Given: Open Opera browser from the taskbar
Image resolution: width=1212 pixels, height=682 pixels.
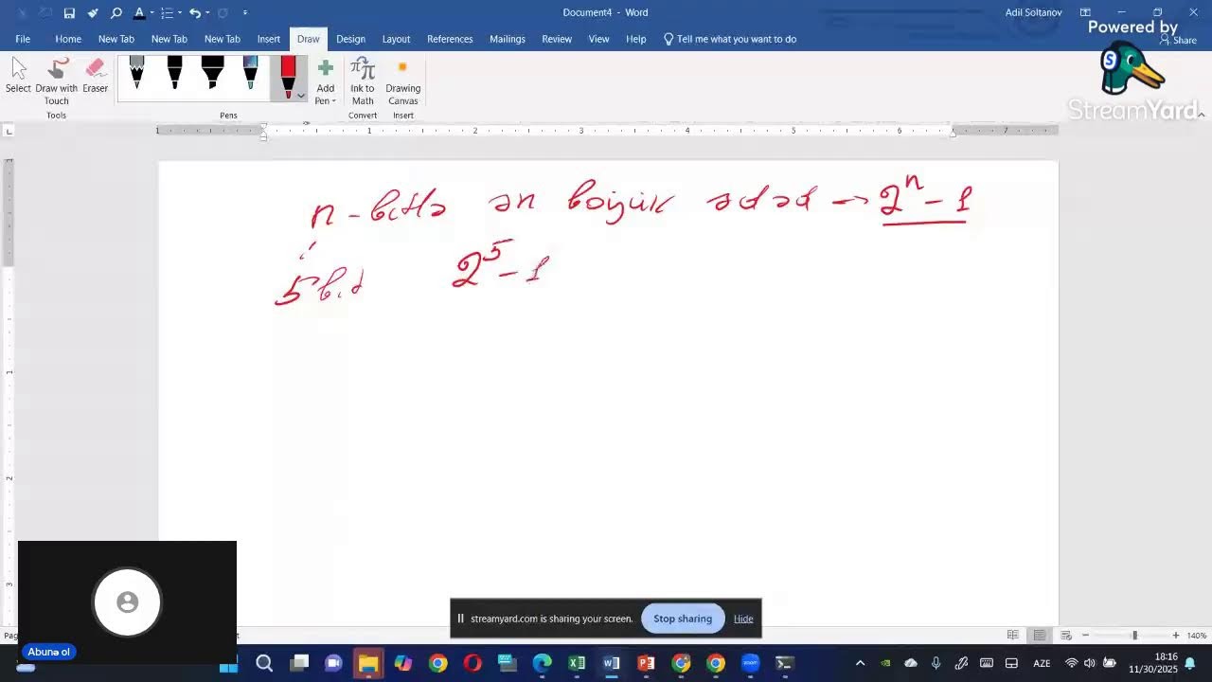Looking at the screenshot, I should pos(472,663).
